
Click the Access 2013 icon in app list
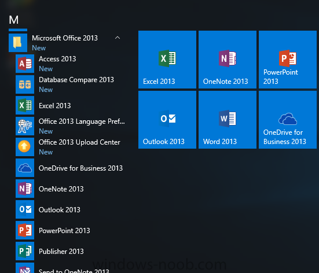[25, 64]
